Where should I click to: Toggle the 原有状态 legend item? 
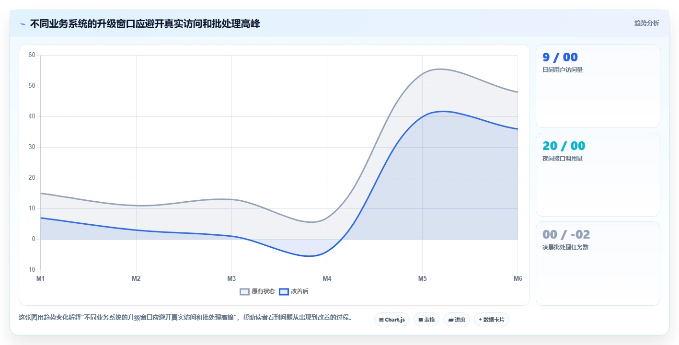[257, 291]
